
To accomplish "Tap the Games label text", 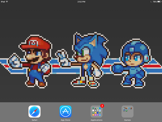I will 128,120.
